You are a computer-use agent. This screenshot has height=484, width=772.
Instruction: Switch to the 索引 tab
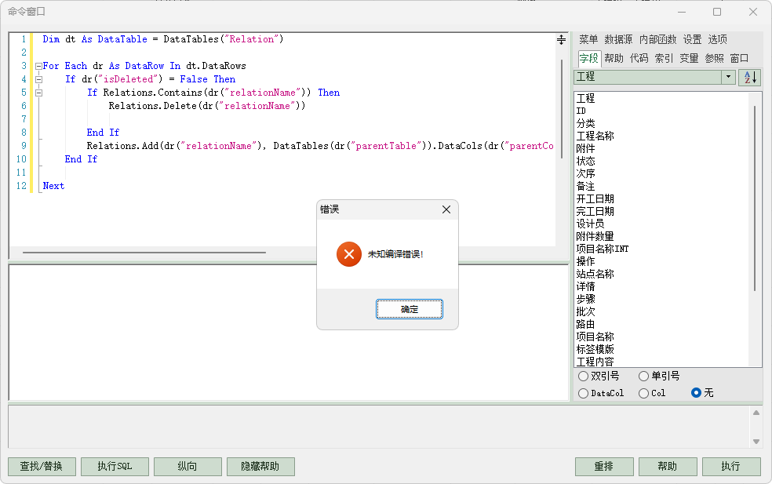(x=665, y=58)
